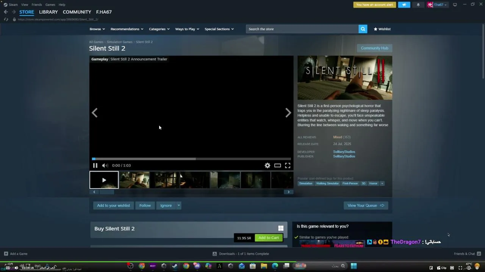Image resolution: width=485 pixels, height=272 pixels.
Task: Click the Horror tag
Action: tap(373, 184)
